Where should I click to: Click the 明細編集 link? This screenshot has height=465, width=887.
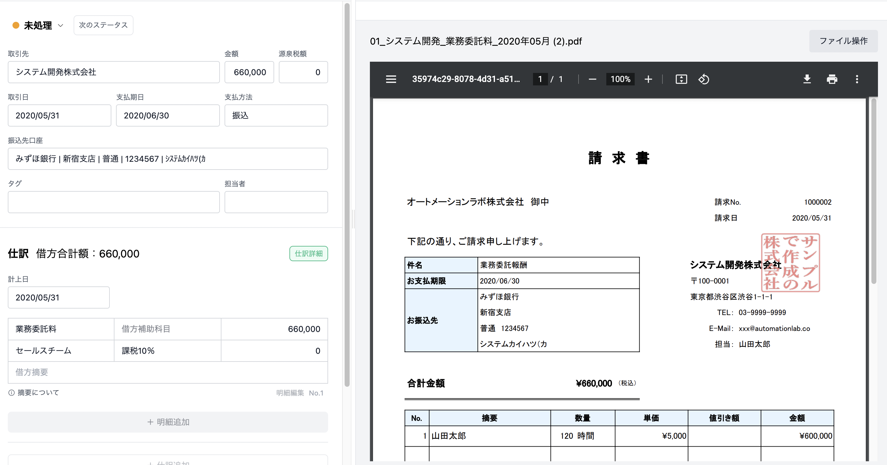tap(290, 393)
